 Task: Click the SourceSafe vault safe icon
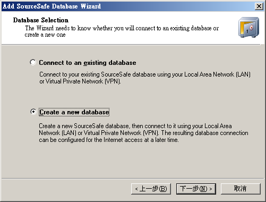pyautogui.click(x=248, y=27)
